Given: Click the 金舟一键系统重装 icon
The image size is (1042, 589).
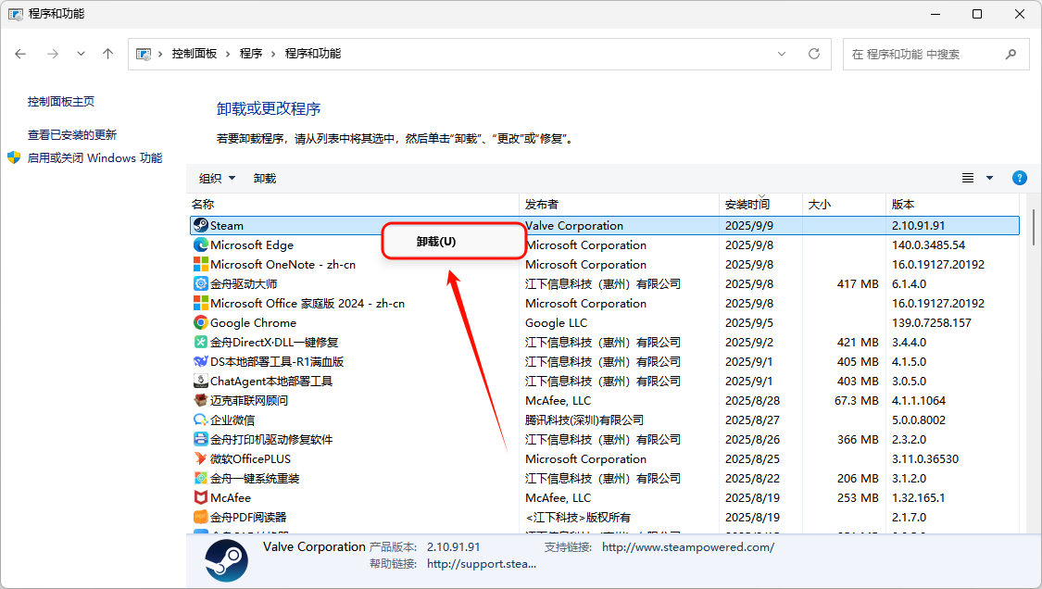Looking at the screenshot, I should (x=201, y=478).
